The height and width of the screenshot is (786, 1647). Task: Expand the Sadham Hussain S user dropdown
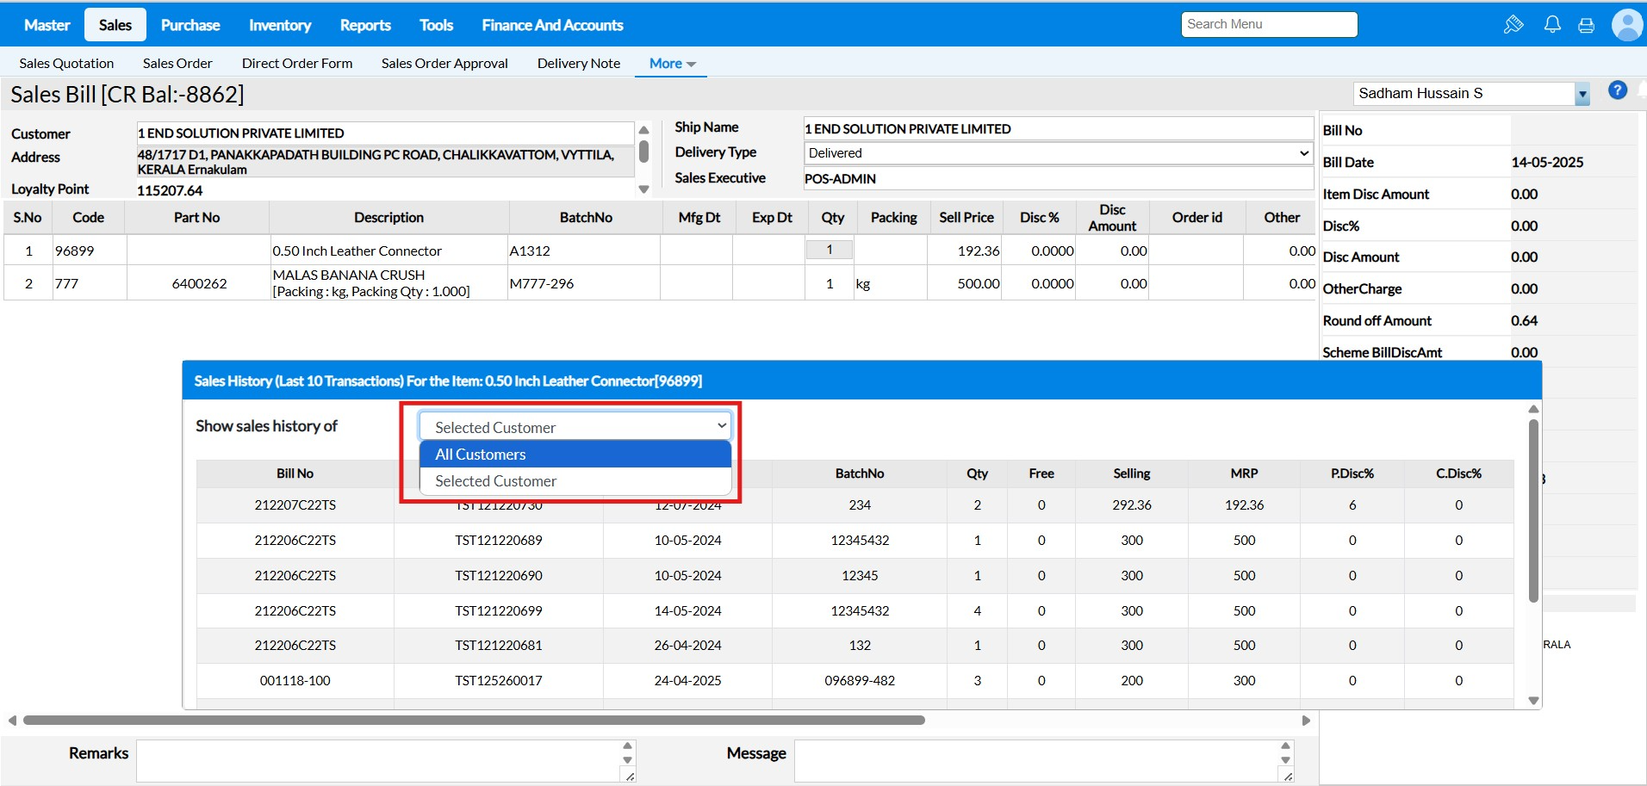coord(1582,94)
